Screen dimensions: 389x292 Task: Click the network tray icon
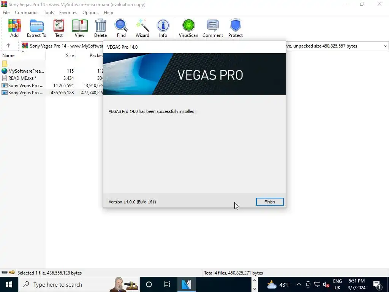[x=317, y=284]
